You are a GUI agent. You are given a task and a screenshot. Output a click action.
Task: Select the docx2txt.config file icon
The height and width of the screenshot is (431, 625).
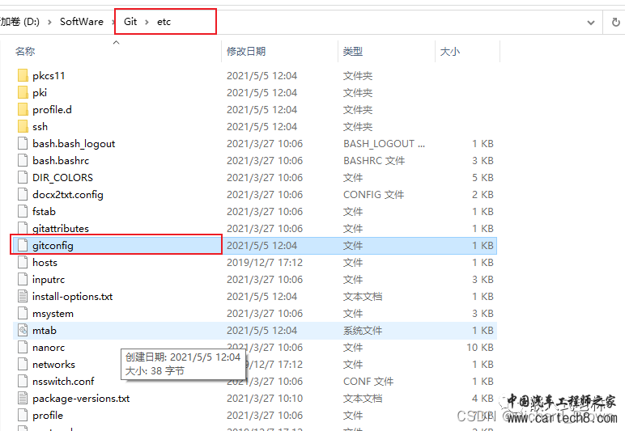click(x=23, y=195)
